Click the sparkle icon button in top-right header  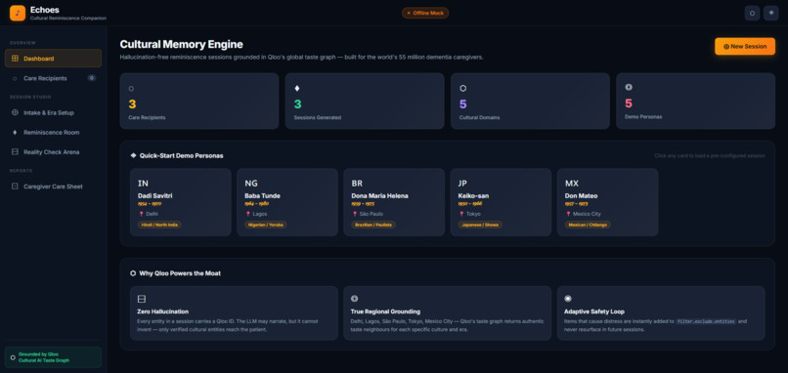771,13
